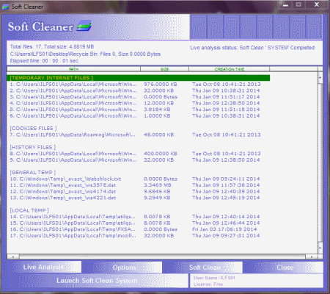Sort list by PATH column header
The height and width of the screenshot is (294, 330).
[73, 69]
